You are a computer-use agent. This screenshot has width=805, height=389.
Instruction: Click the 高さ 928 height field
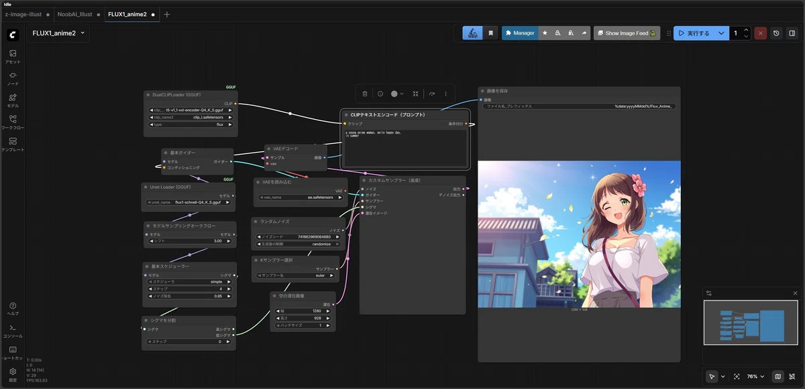coord(303,318)
